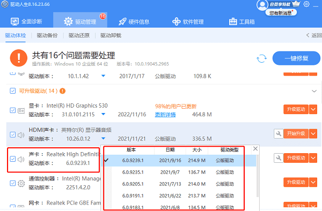Image resolution: width=322 pixels, height=211 pixels.
Task: Close the driver version list popup
Action: pos(255,148)
